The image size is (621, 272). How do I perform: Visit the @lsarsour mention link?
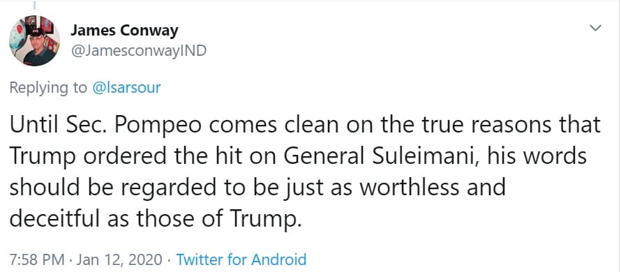point(126,87)
